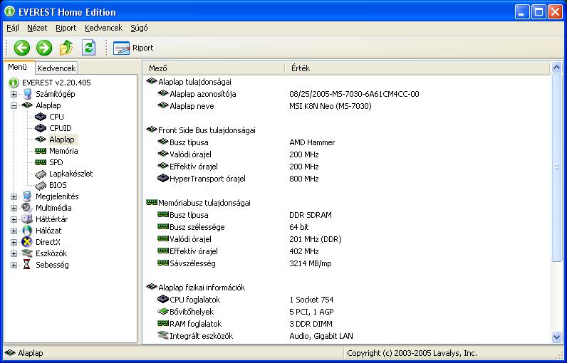The width and height of the screenshot is (567, 363).
Task: Click the HyperTransport órajel chip icon
Action: [x=163, y=179]
